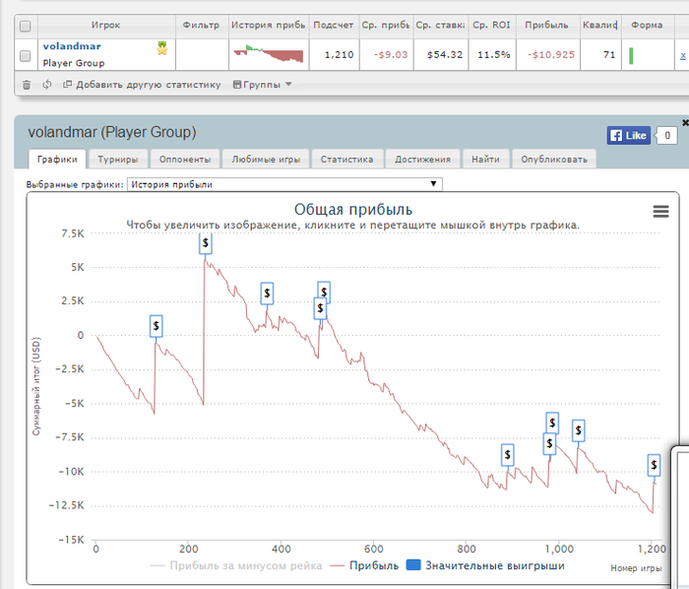Image resolution: width=689 pixels, height=589 pixels.
Task: Check the volandmar row checkbox
Action: tap(26, 56)
